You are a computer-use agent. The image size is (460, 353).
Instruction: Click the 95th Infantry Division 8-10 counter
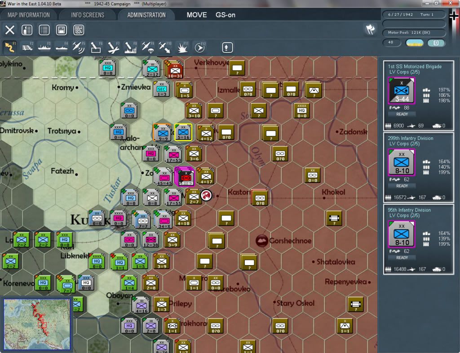click(x=402, y=234)
